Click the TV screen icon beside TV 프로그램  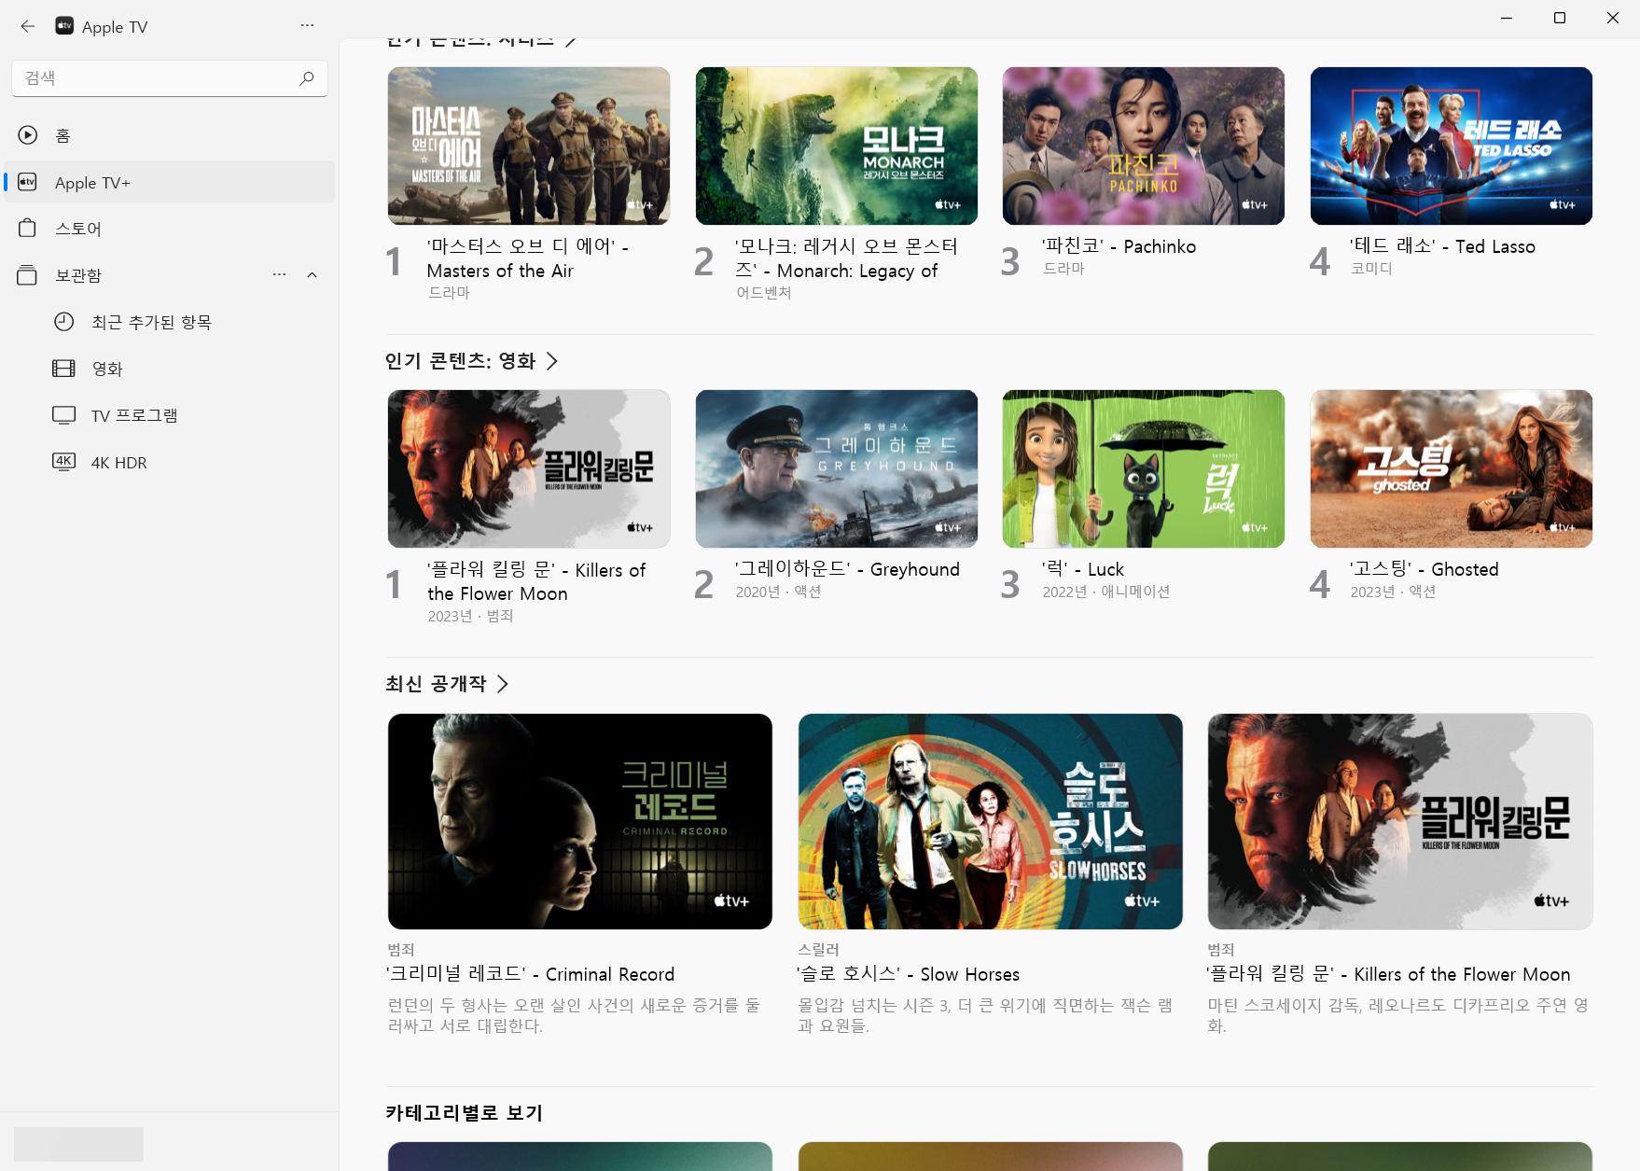coord(63,415)
